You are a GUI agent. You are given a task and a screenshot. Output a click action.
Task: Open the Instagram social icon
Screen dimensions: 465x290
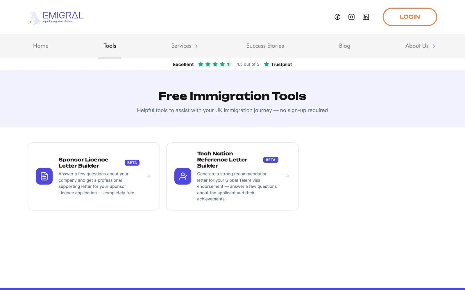(351, 17)
